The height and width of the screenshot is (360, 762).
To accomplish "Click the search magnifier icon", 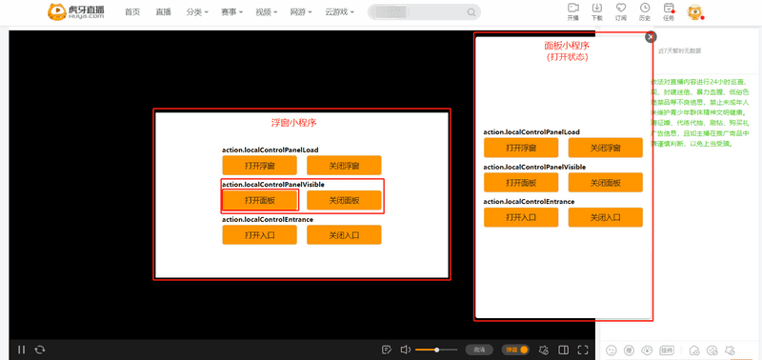I will pyautogui.click(x=471, y=12).
